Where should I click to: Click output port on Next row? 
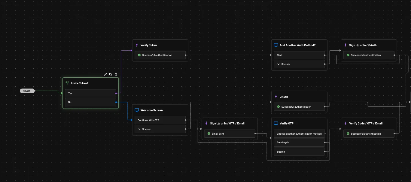point(325,55)
